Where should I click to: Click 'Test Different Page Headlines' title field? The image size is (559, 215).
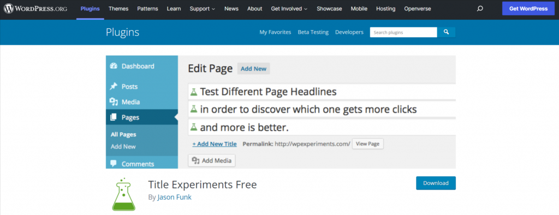322,92
